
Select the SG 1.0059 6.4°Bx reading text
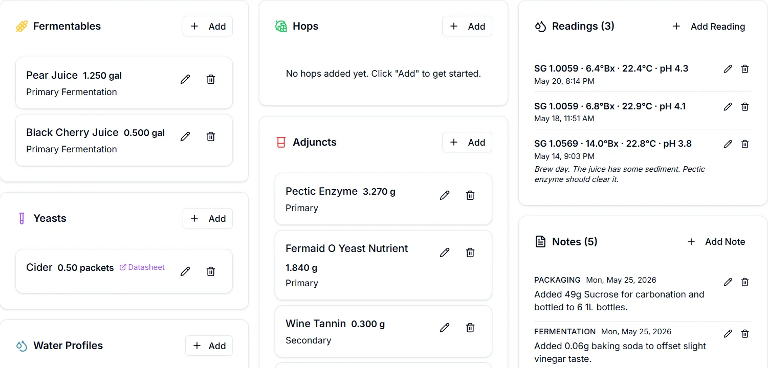611,68
